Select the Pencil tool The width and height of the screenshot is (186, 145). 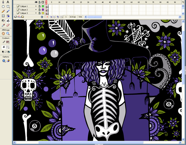pyautogui.click(x=3, y=11)
